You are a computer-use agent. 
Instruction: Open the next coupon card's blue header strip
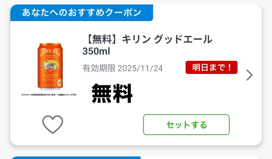point(76,158)
